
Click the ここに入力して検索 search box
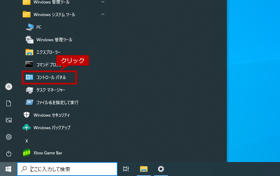coord(67,169)
